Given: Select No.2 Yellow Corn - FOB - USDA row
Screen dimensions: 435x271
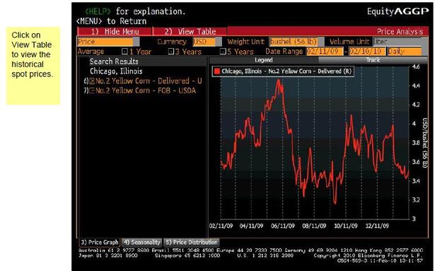Looking at the screenshot, I should 140,91.
